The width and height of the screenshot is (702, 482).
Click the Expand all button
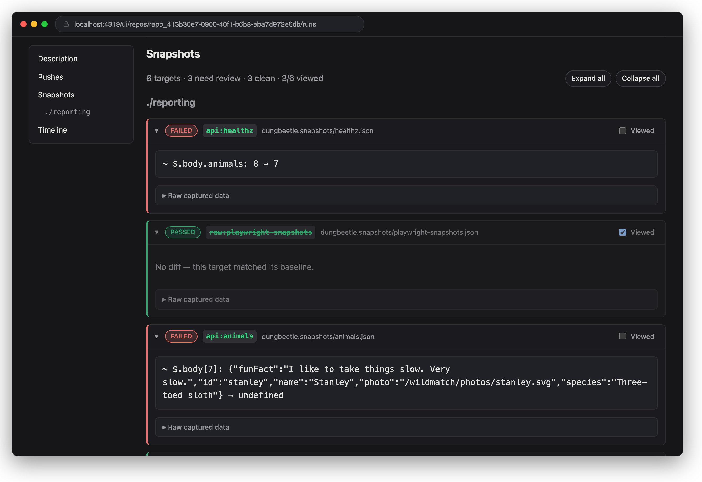pyautogui.click(x=588, y=79)
